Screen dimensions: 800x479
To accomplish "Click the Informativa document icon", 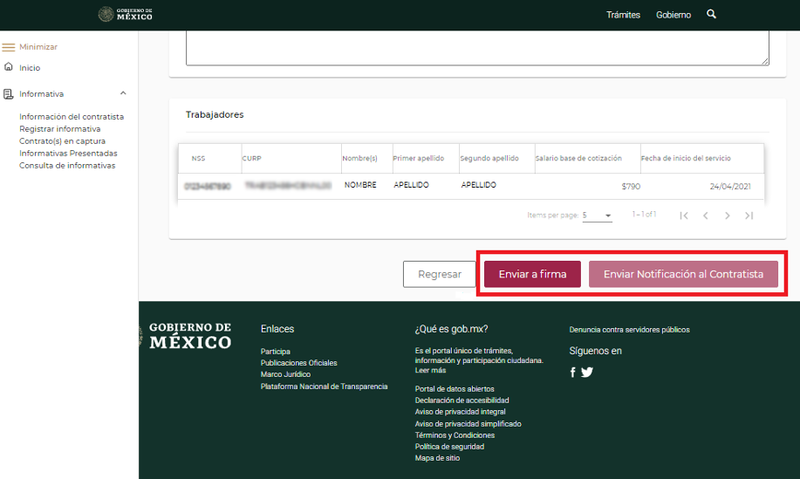I will tap(9, 93).
